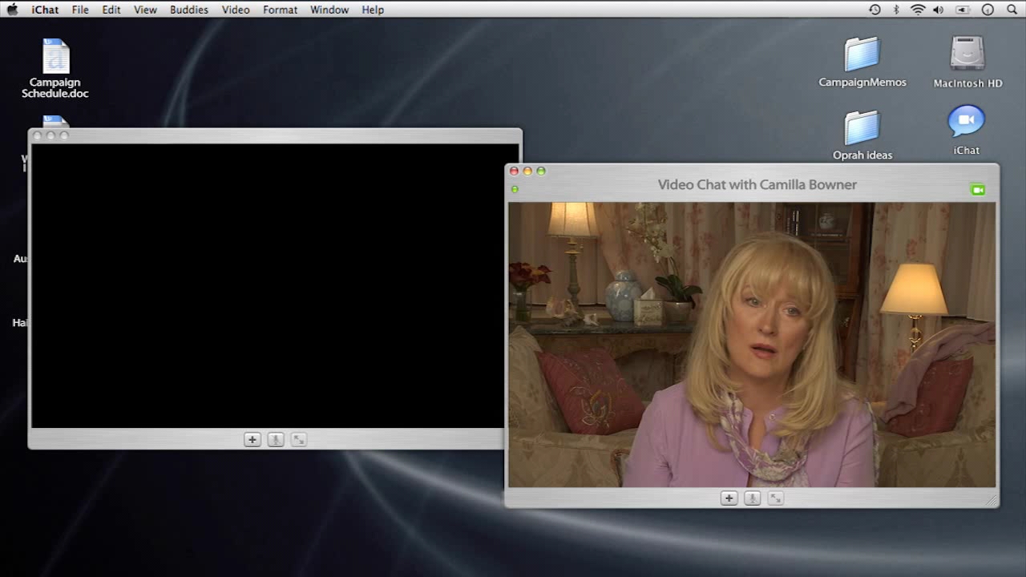Click the battery charging status icon
This screenshot has width=1026, height=577.
click(963, 10)
